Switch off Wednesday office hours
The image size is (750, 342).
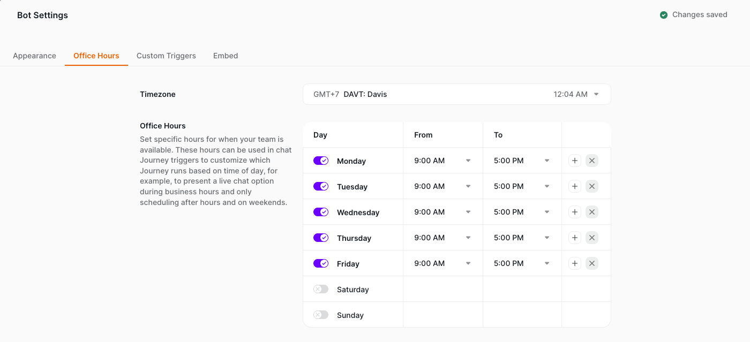coord(321,212)
